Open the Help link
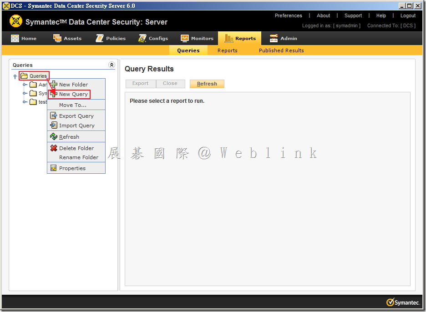 coord(381,15)
